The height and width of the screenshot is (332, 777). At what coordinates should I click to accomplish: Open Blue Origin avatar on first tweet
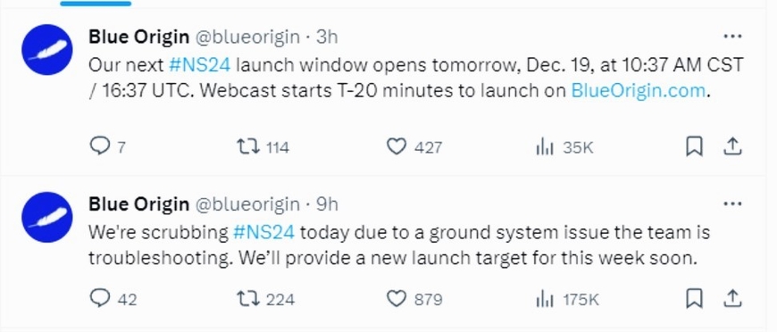click(x=47, y=50)
